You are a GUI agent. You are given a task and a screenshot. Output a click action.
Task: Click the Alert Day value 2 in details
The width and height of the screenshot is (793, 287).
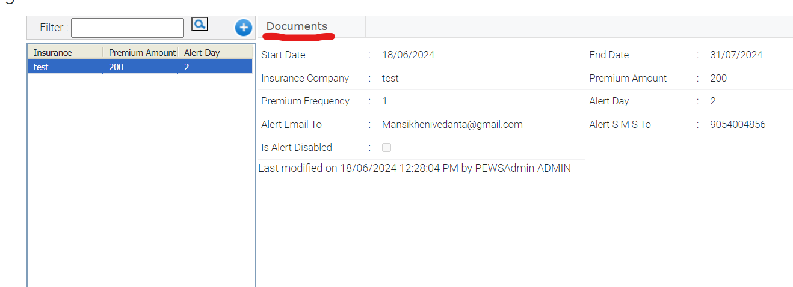713,101
